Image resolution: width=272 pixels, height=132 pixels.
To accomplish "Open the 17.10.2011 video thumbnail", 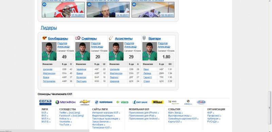I will coord(63,10).
